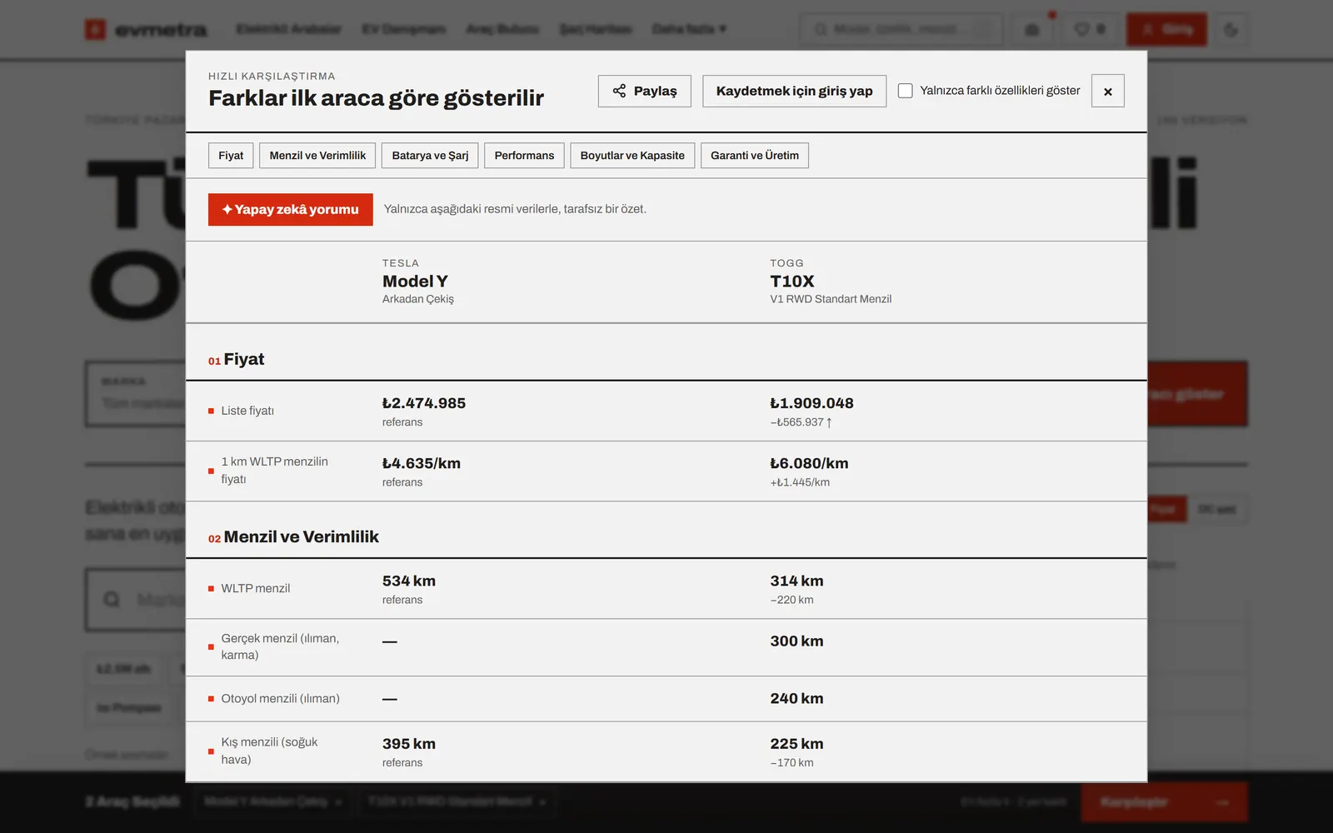Click the ₺6.080/km value

(x=809, y=463)
